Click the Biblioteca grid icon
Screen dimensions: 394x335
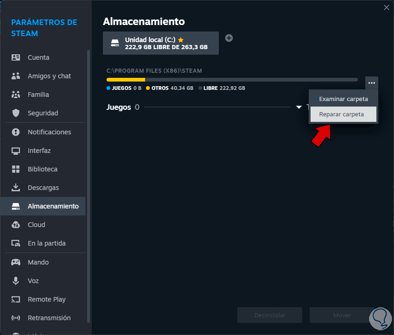click(x=16, y=169)
